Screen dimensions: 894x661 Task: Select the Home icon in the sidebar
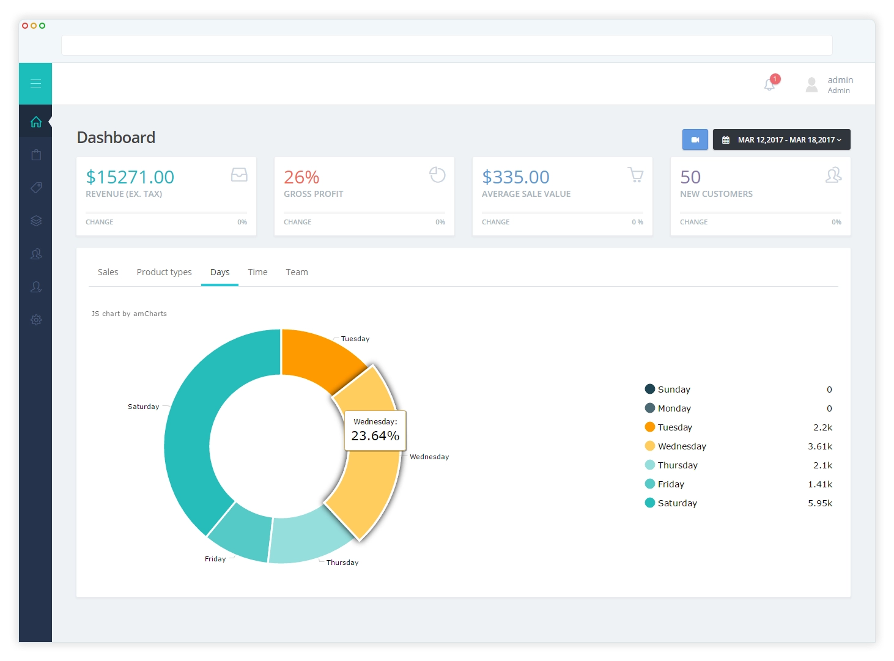click(x=35, y=122)
